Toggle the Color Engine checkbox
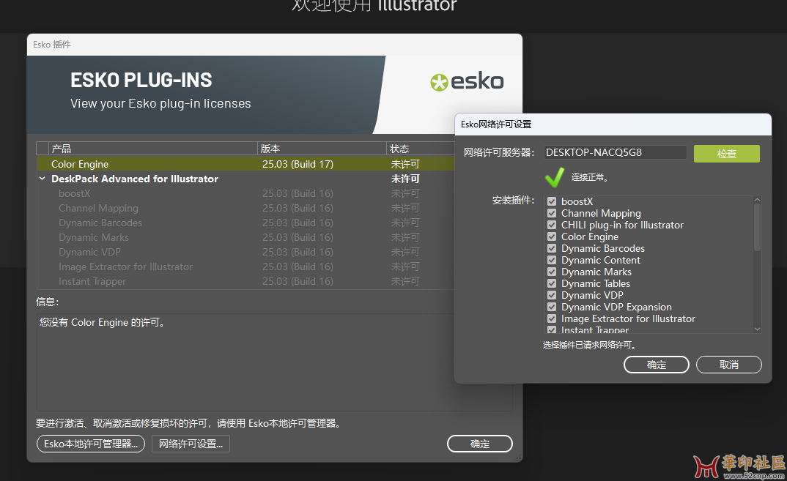 click(552, 236)
